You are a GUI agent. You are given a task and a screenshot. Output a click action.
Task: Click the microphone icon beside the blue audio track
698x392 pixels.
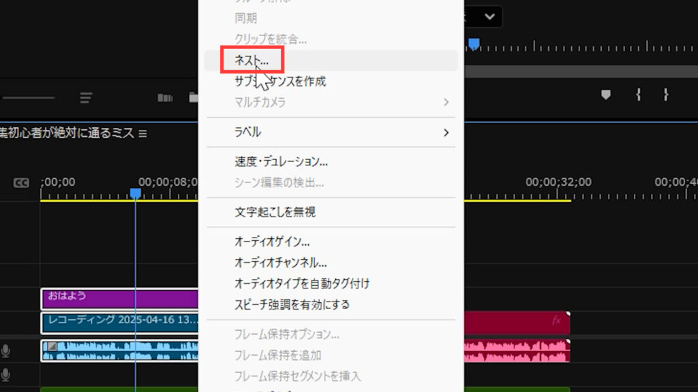coord(5,351)
